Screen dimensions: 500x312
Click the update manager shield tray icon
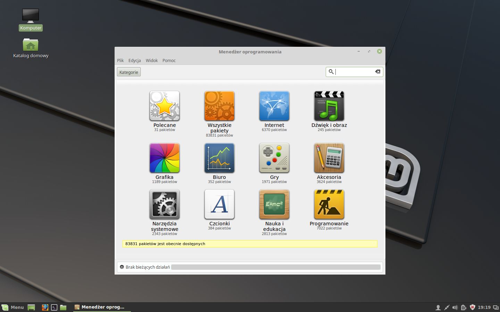click(x=472, y=307)
